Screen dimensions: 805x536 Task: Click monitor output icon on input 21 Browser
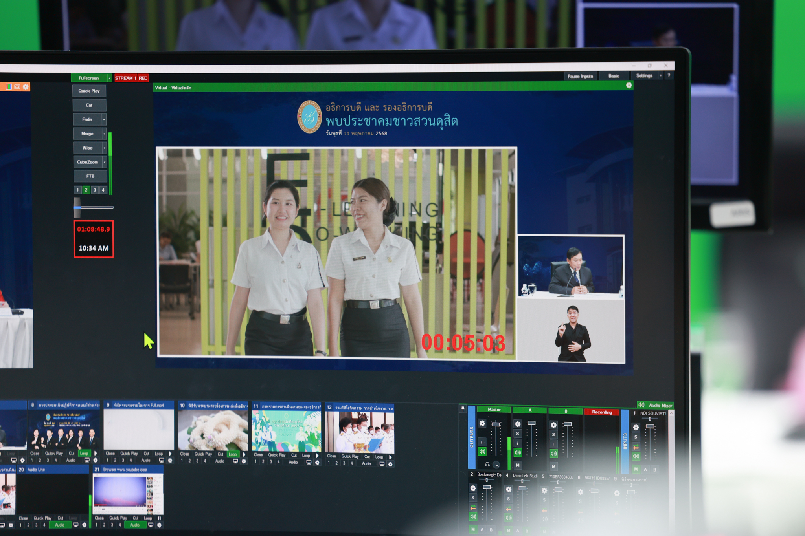(x=151, y=525)
